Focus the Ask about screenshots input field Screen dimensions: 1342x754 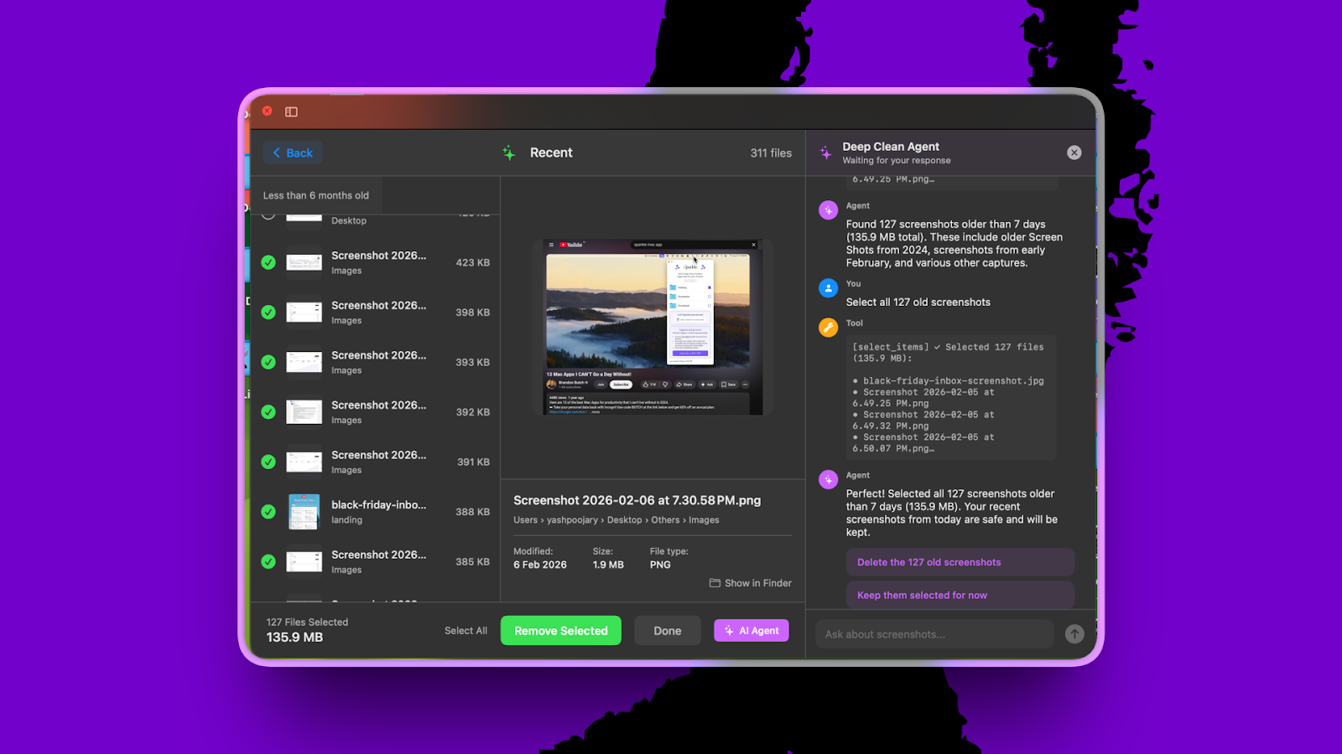[934, 634]
